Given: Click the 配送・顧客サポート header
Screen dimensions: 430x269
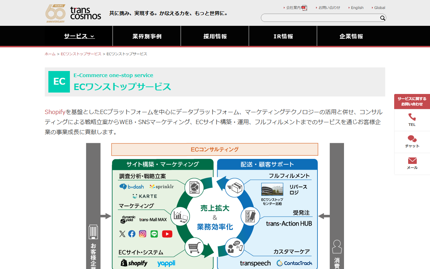Looking at the screenshot, I should [267, 164].
